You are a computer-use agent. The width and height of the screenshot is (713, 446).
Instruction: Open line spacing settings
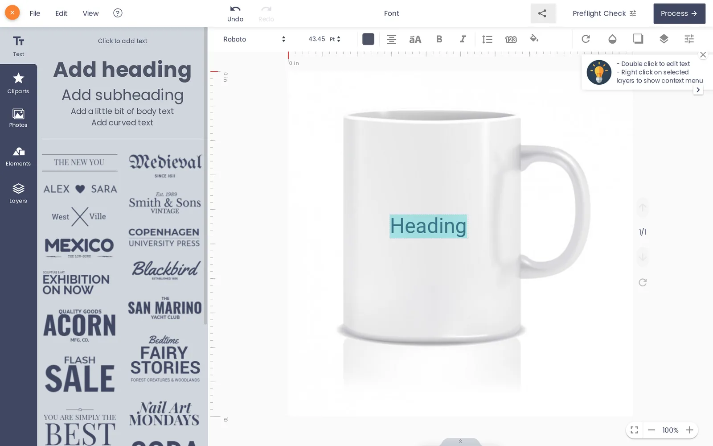487,39
